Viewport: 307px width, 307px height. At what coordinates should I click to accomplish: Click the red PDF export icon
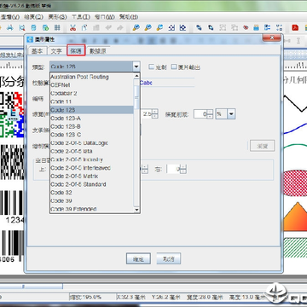pyautogui.click(x=295, y=27)
